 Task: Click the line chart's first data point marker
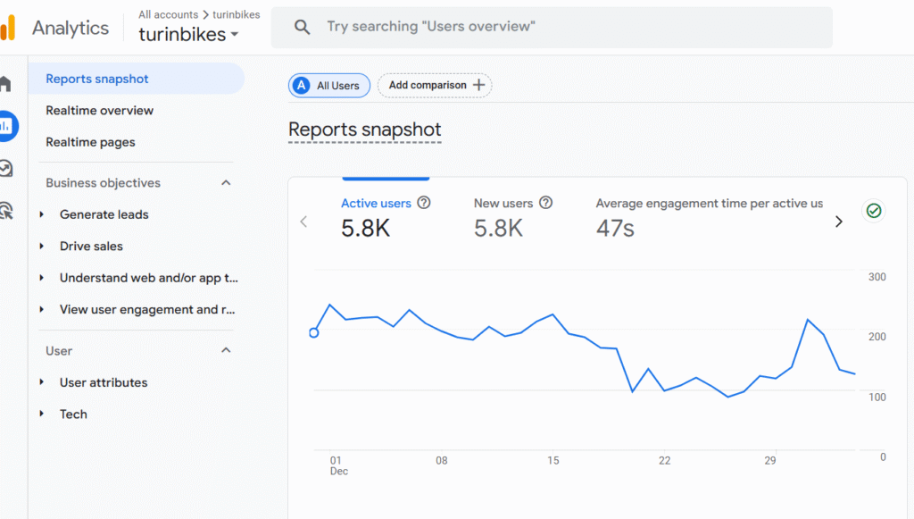313,333
